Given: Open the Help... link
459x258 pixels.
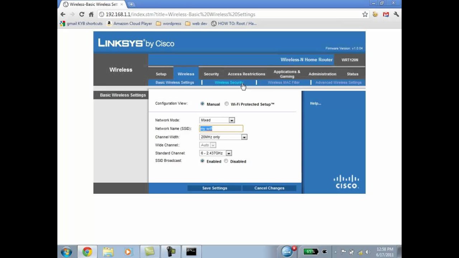Looking at the screenshot, I should pos(316,103).
